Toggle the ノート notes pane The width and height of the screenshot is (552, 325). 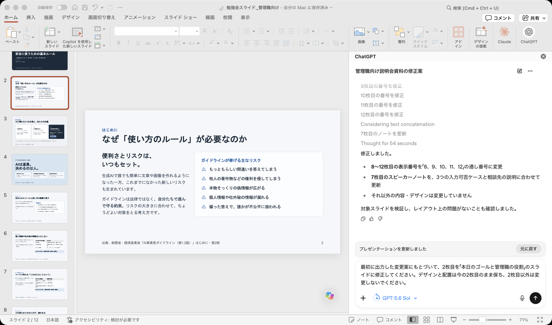pyautogui.click(x=359, y=320)
